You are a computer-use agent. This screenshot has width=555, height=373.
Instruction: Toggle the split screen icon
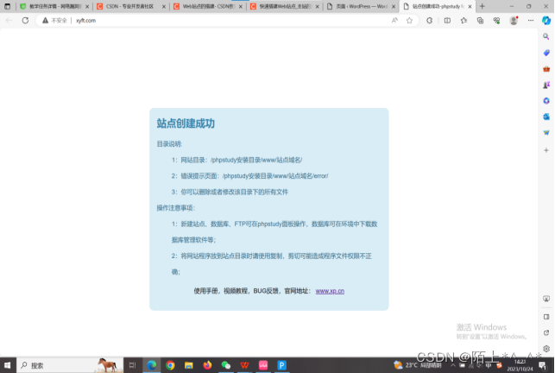[x=447, y=21]
